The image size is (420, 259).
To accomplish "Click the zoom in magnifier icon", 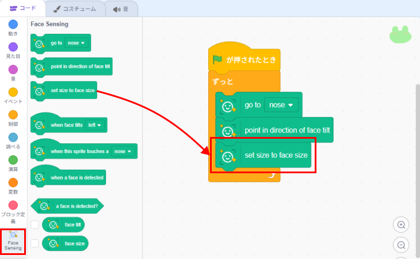I will 401,224.
